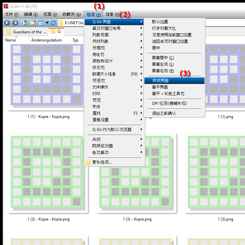Open the 文件 (F) menu
The width and height of the screenshot is (245, 245).
click(x=12, y=14)
